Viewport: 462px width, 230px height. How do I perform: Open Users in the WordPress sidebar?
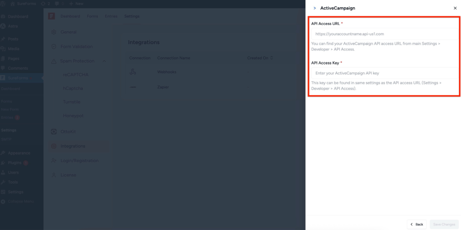tap(13, 172)
